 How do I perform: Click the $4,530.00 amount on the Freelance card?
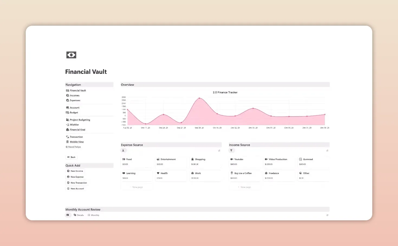pyautogui.click(x=269, y=178)
